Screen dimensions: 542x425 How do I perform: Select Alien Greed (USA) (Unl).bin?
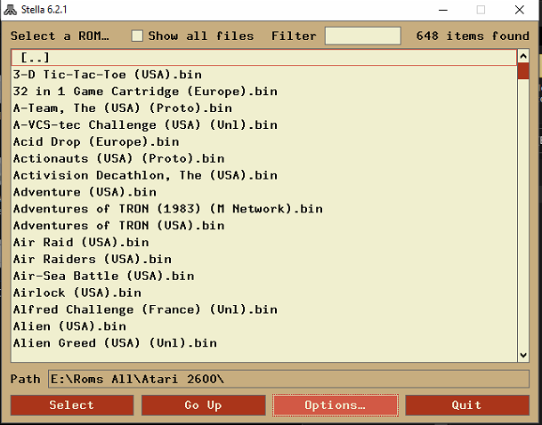pos(115,343)
